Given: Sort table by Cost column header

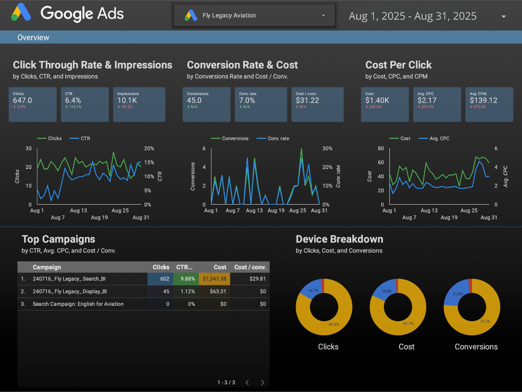Looking at the screenshot, I should pos(220,267).
